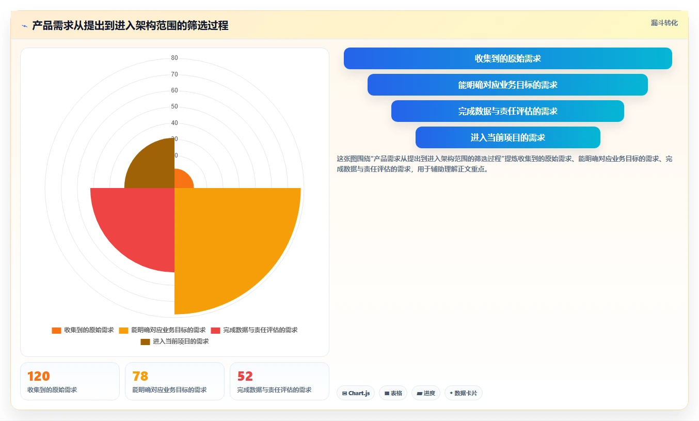This screenshot has width=699, height=421.
Task: Click the 进入当前项目的需求 legend text
Action: (181, 341)
